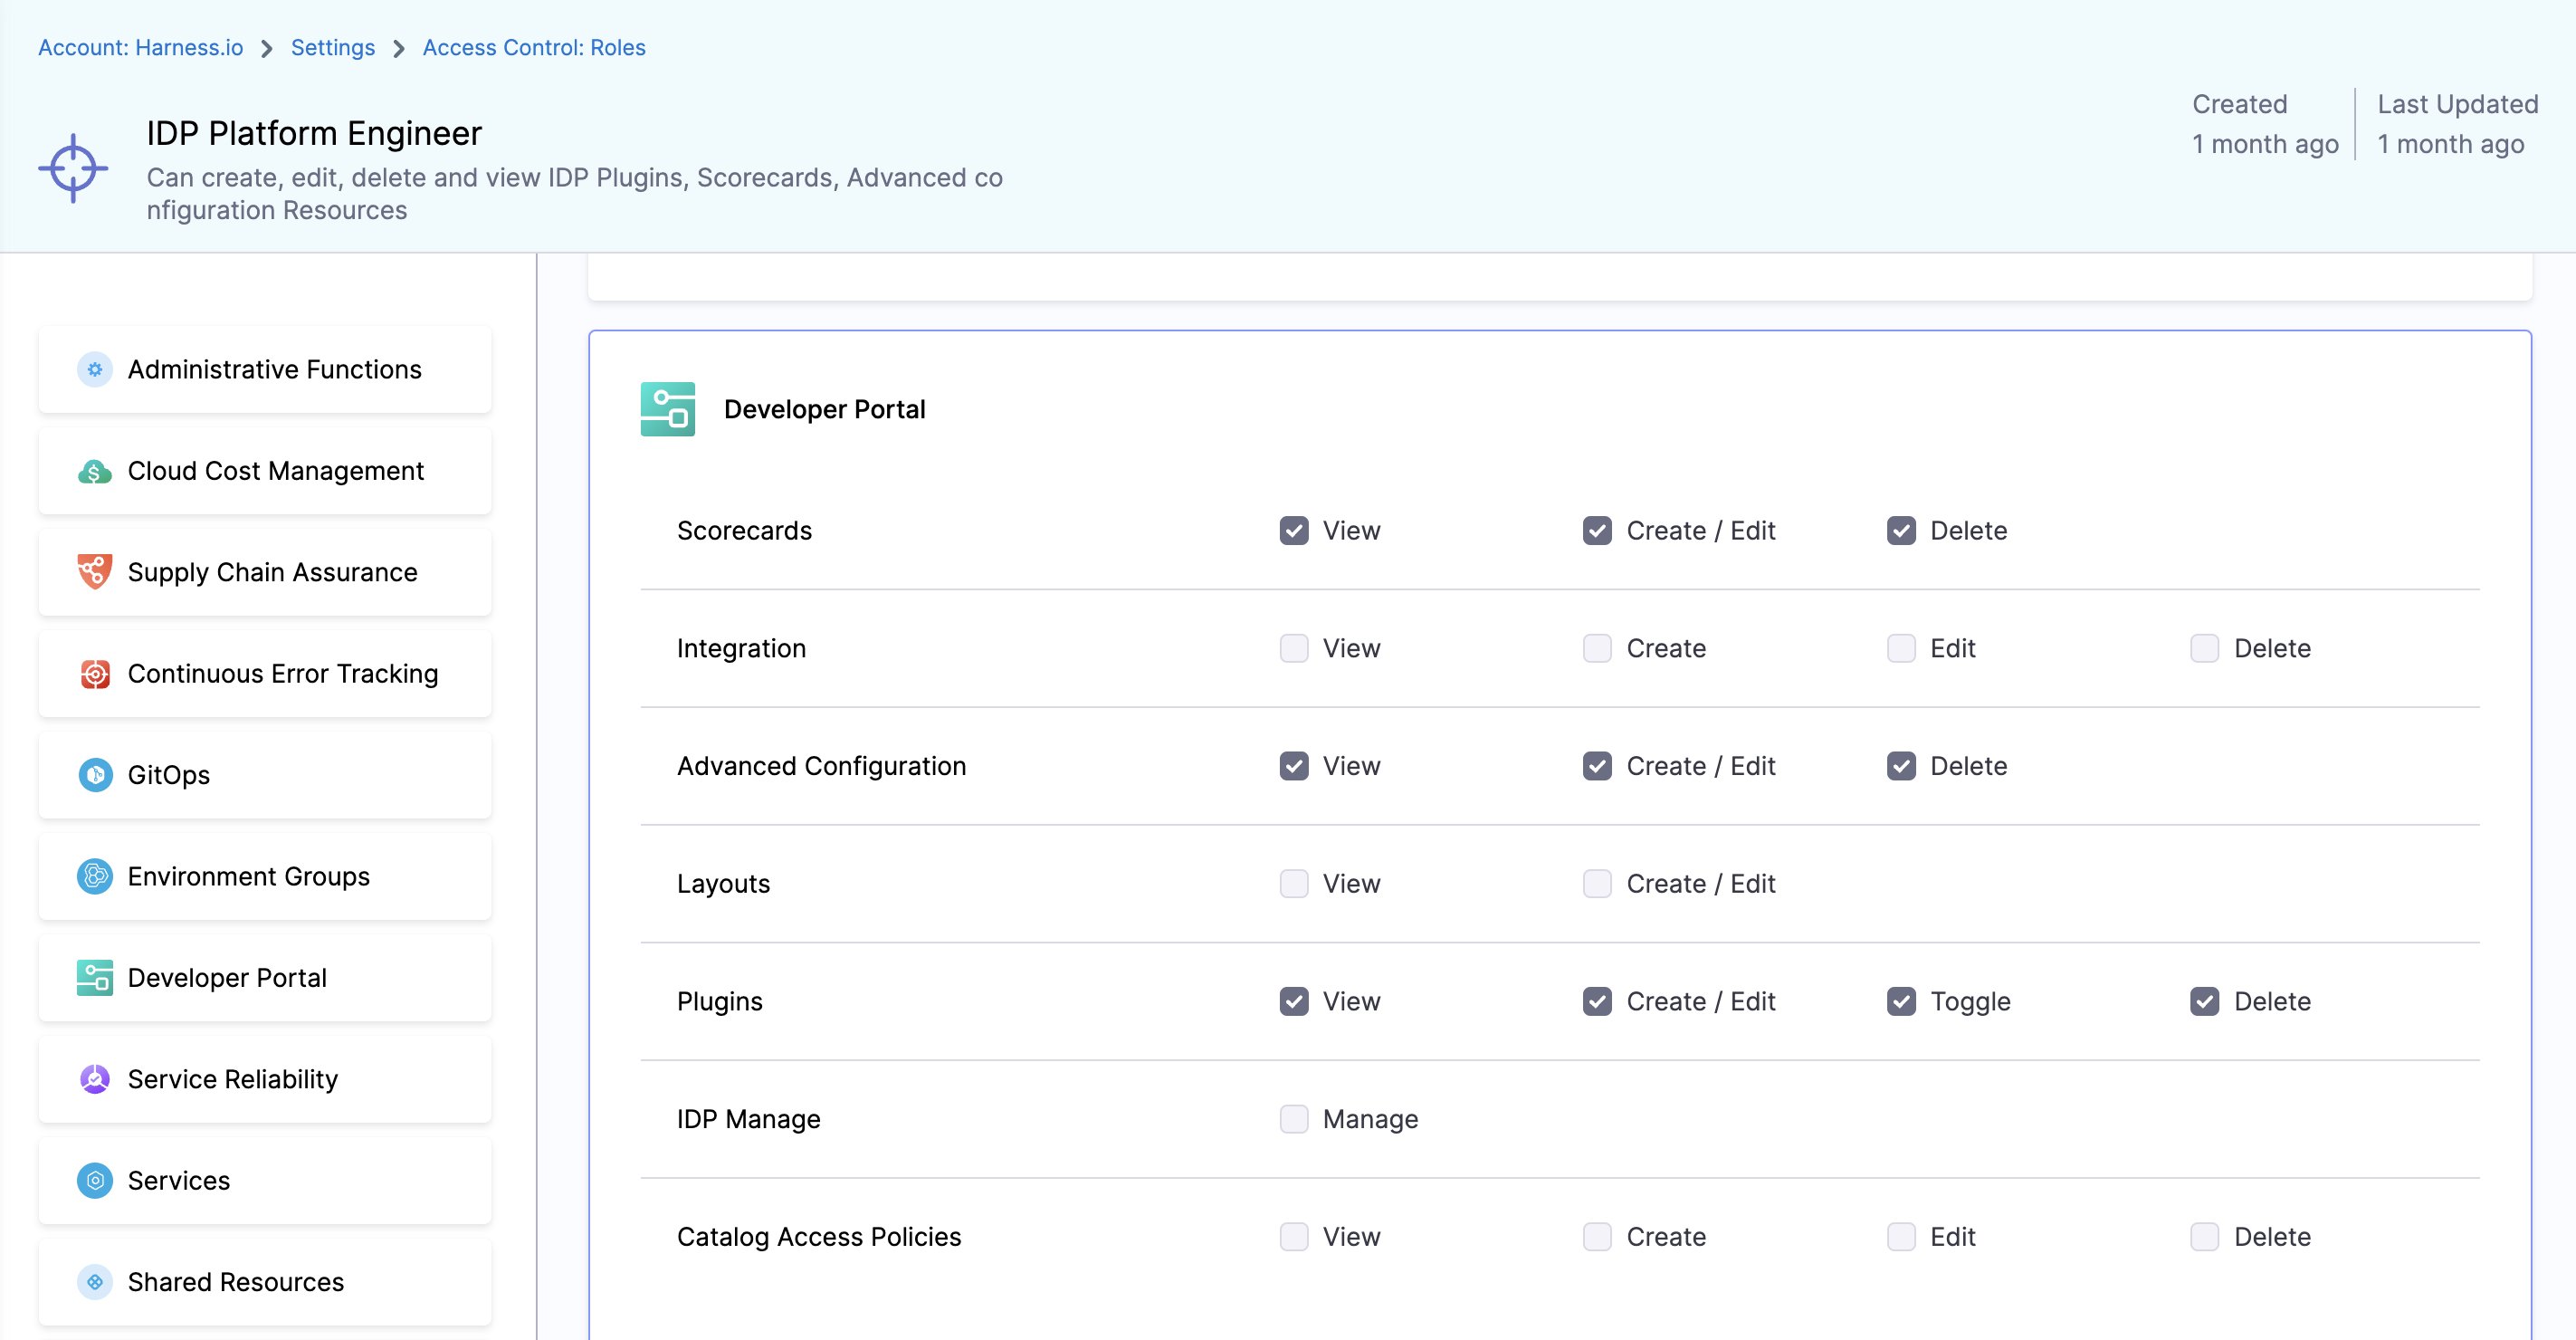Uncheck Advanced Configuration Delete permission
Image resolution: width=2576 pixels, height=1340 pixels.
[1900, 766]
